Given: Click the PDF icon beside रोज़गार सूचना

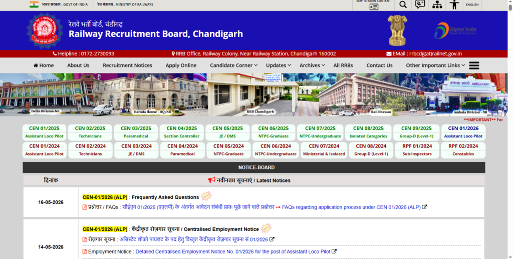Looking at the screenshot, I should tap(84, 239).
